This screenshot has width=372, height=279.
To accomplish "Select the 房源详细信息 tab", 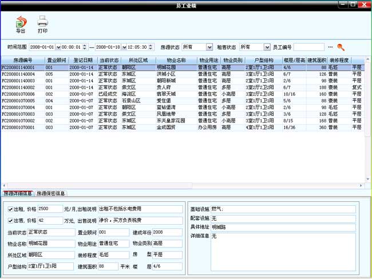I will pos(18,194).
